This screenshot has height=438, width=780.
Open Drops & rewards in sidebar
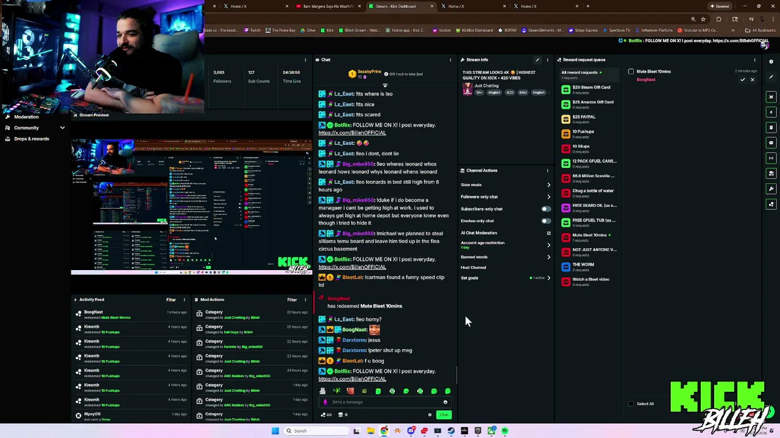[x=31, y=139]
